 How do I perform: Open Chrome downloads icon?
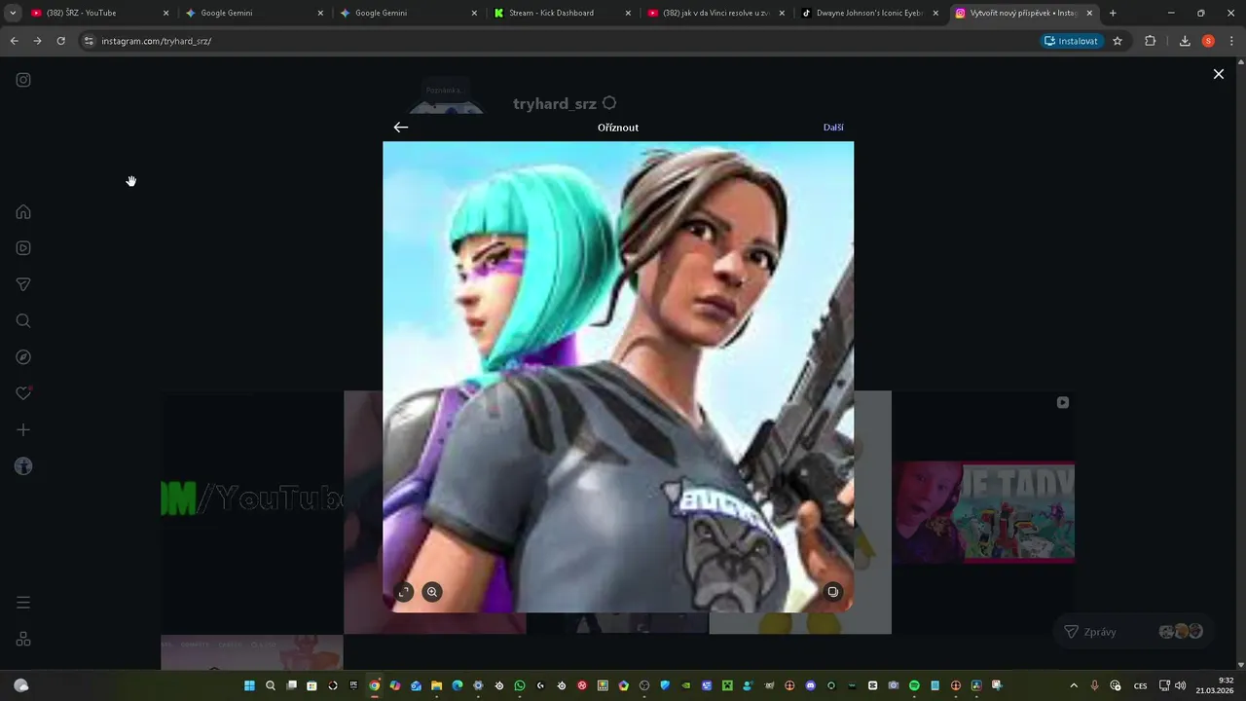(x=1185, y=41)
